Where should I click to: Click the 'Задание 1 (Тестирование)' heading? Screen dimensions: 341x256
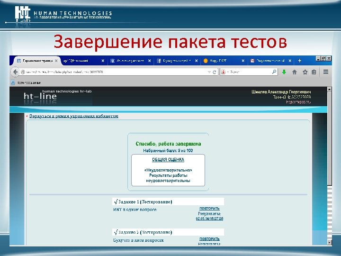pos(145,202)
